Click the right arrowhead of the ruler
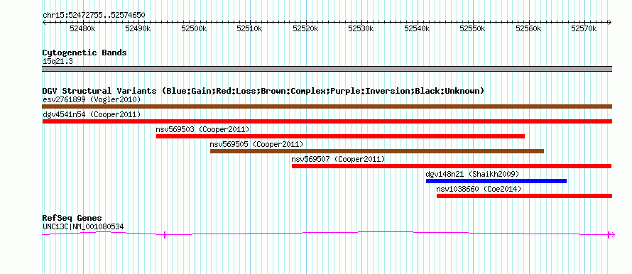632x274 pixels. [x=610, y=23]
